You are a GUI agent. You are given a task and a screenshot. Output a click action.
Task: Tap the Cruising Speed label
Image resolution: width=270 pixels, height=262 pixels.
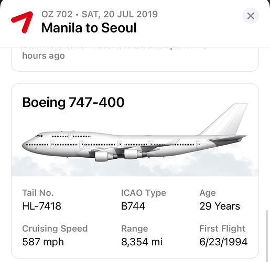pos(55,229)
